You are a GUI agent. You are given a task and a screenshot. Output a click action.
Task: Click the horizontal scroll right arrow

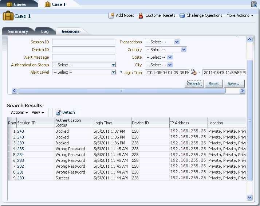tap(242, 91)
